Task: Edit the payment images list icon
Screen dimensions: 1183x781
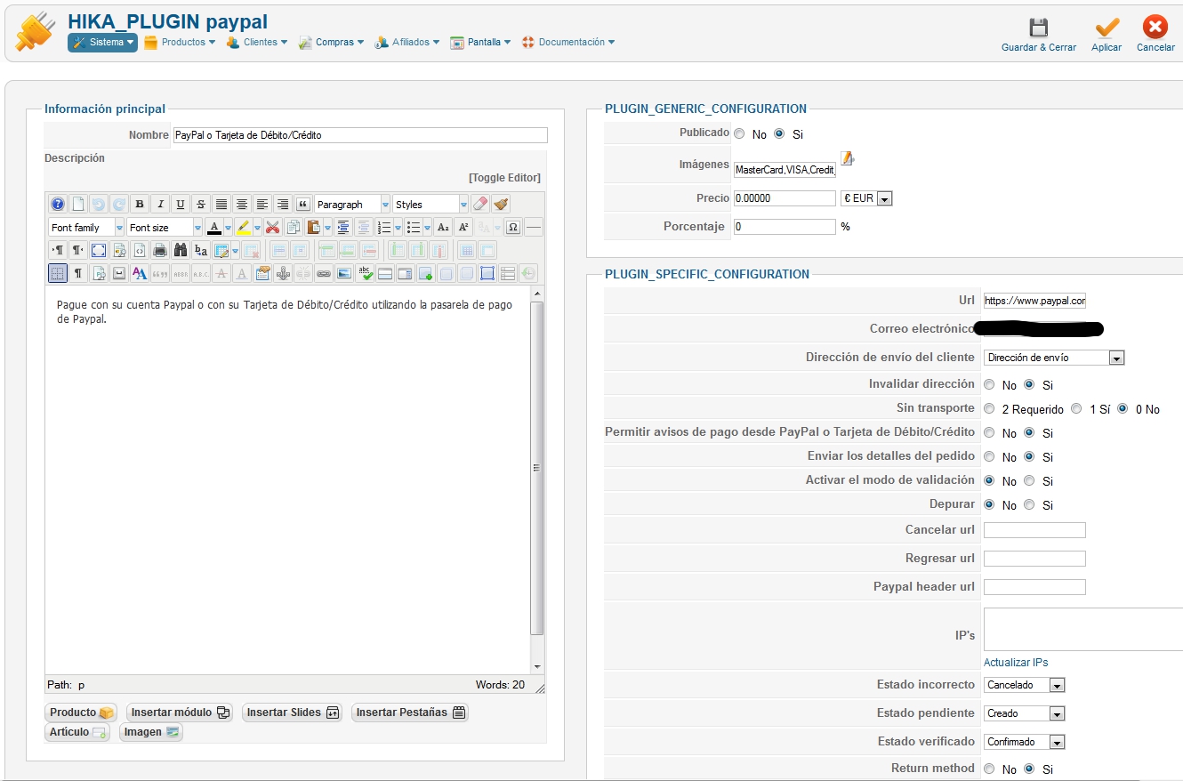Action: [x=848, y=158]
